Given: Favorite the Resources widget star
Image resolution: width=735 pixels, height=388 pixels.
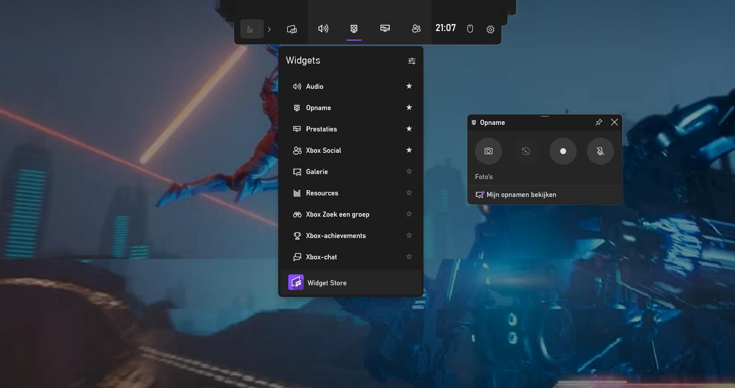Looking at the screenshot, I should click(x=409, y=193).
